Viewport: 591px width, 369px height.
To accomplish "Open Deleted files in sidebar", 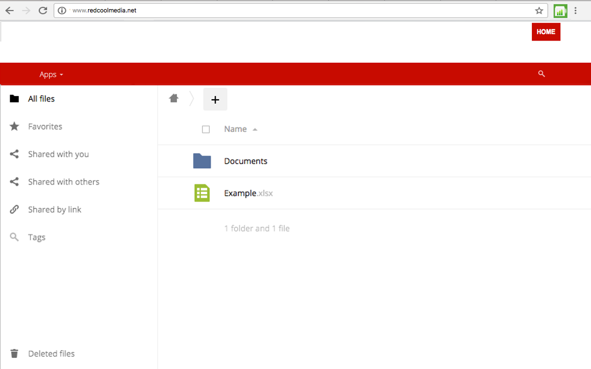I will pos(51,354).
